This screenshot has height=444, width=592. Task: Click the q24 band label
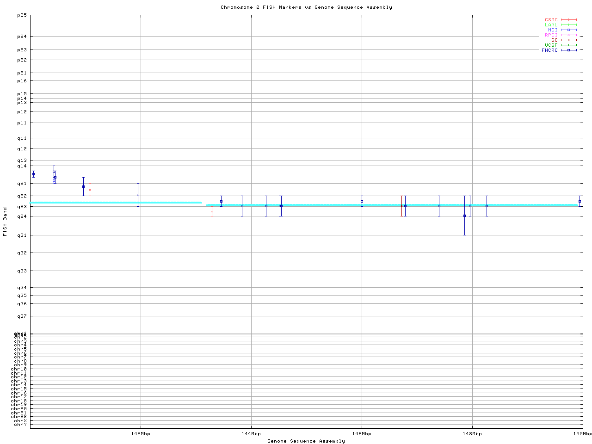22,216
